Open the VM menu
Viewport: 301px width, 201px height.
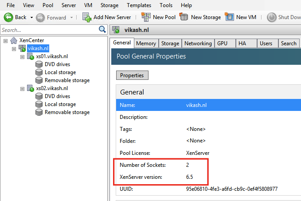click(88, 5)
